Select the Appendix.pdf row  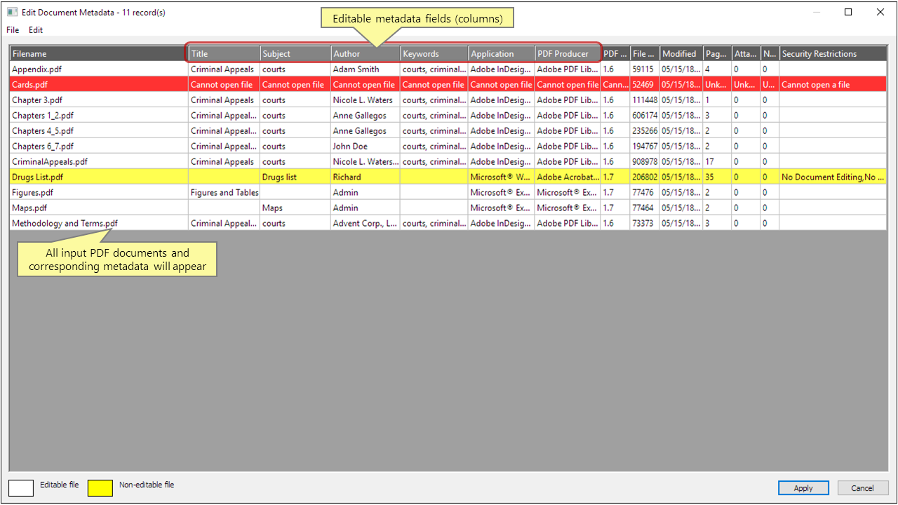98,69
